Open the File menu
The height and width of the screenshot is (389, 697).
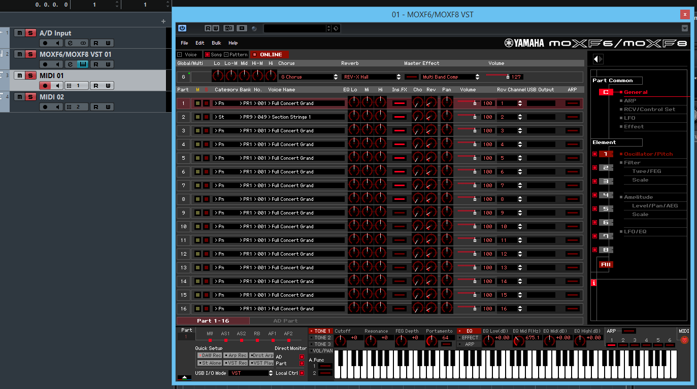click(x=184, y=43)
